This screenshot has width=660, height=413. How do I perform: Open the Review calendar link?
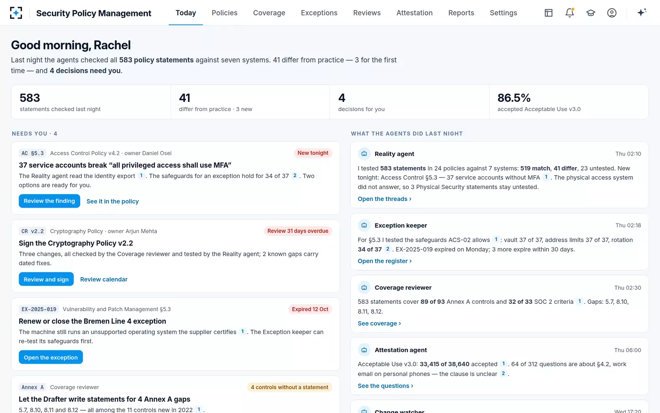104,279
